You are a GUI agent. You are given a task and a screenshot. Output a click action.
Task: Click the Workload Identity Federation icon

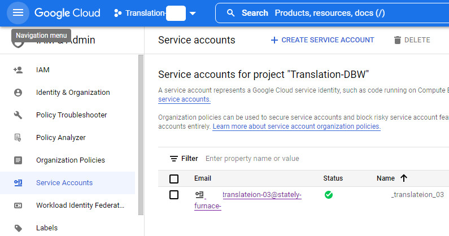pos(18,206)
